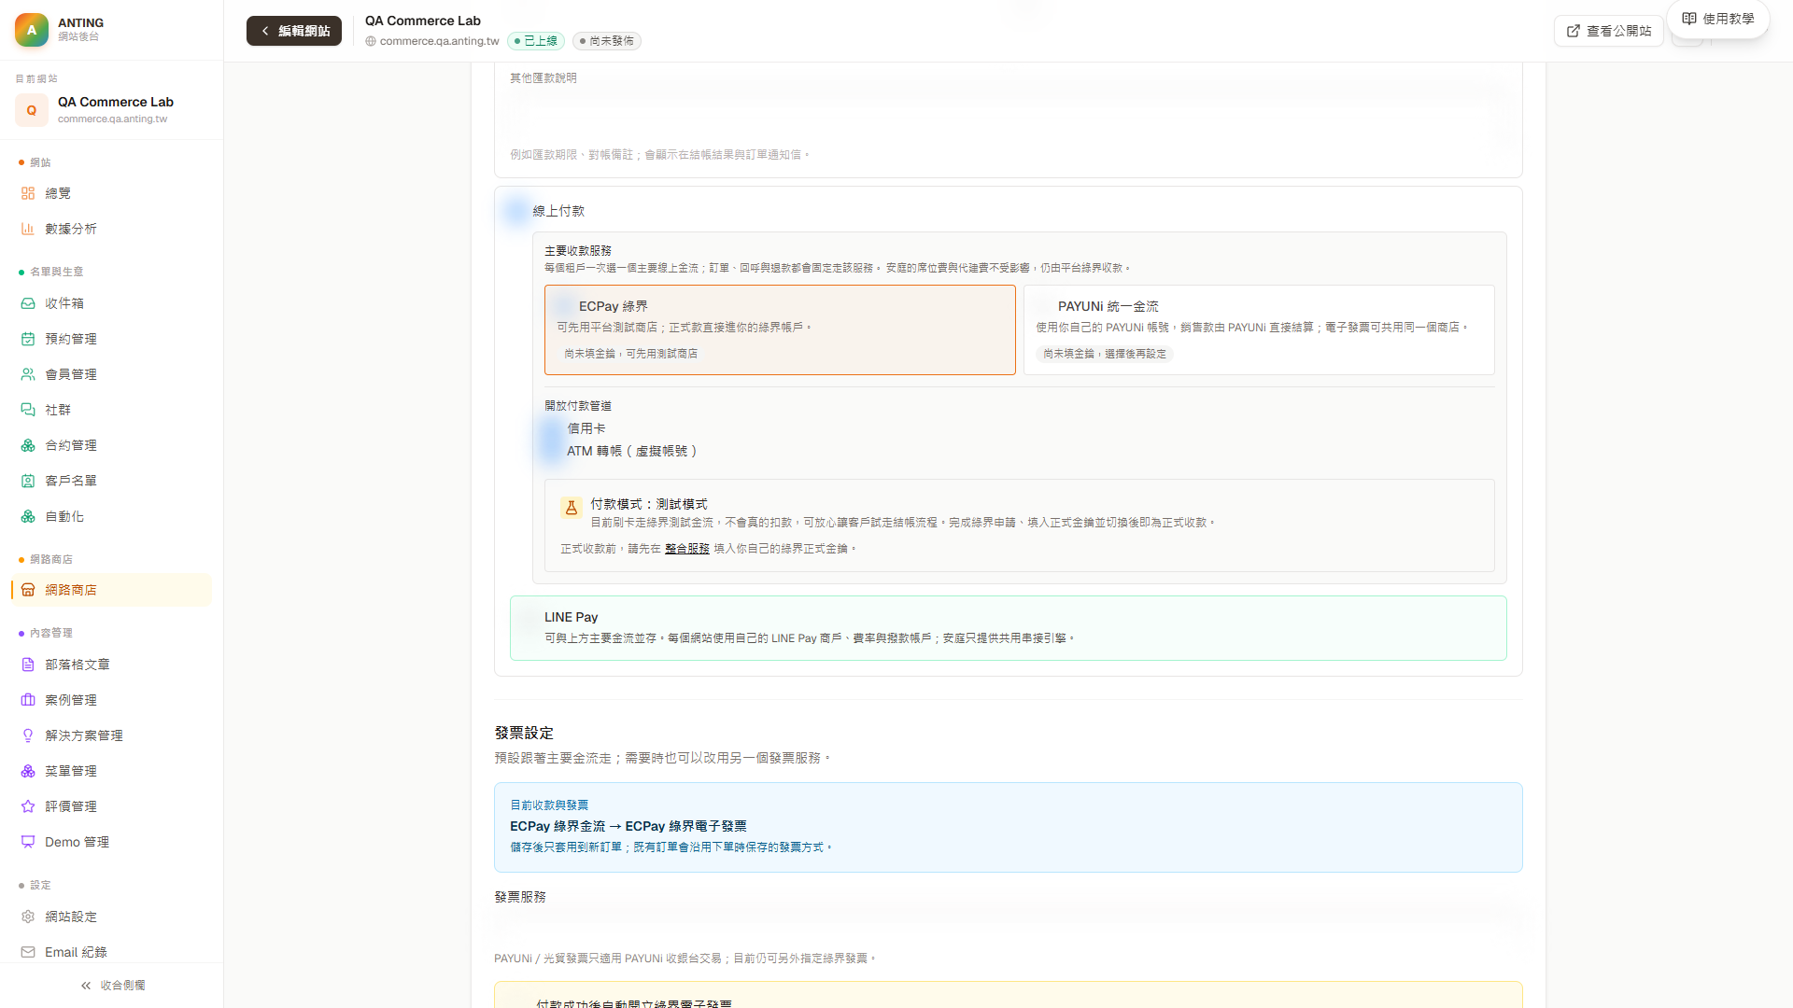Open the 案例管理 briefcase icon
The image size is (1793, 1008).
[28, 700]
